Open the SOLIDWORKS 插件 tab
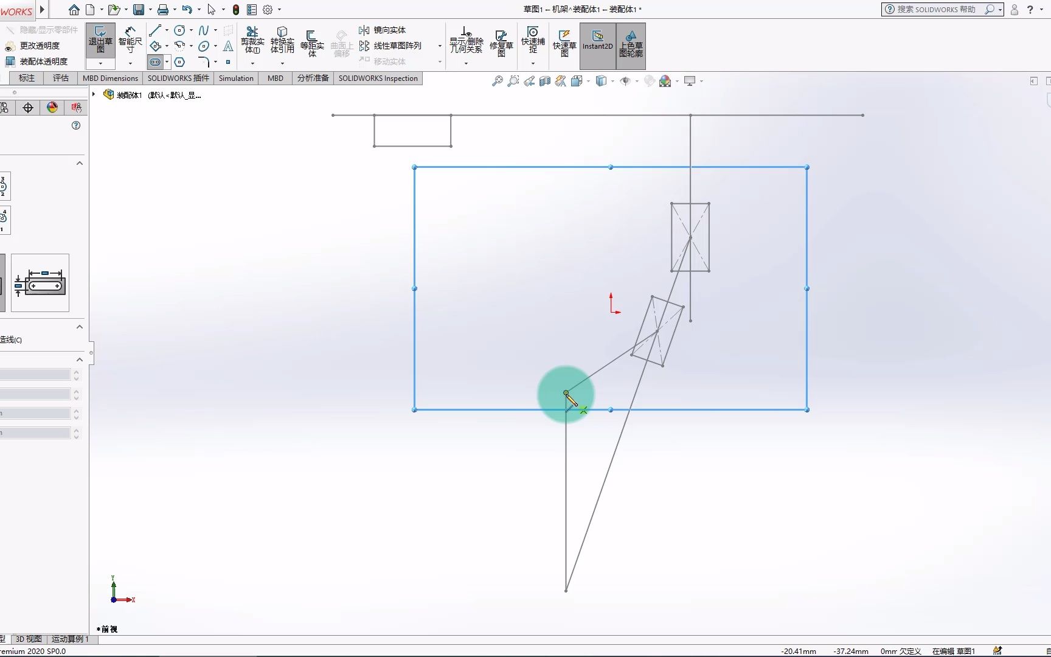The width and height of the screenshot is (1051, 657). click(178, 78)
